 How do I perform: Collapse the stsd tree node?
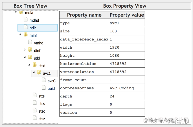[29, 65]
